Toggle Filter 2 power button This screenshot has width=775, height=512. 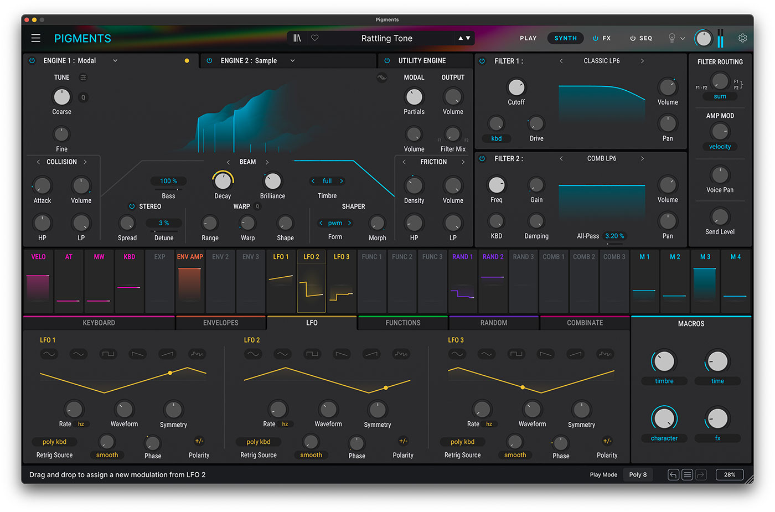click(482, 158)
